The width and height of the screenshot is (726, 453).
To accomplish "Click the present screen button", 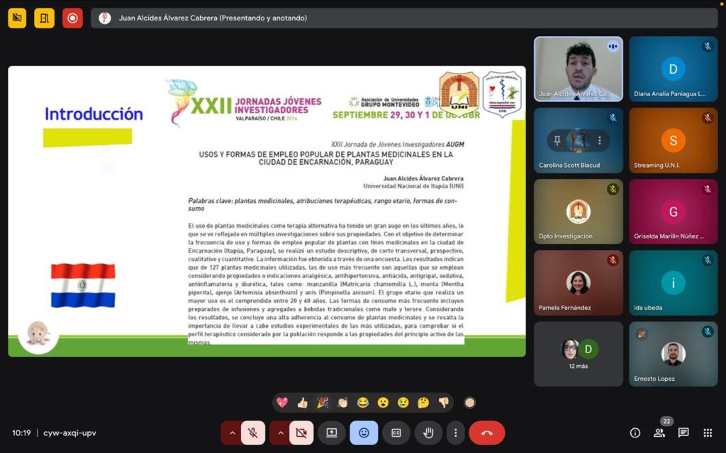I will coord(331,432).
